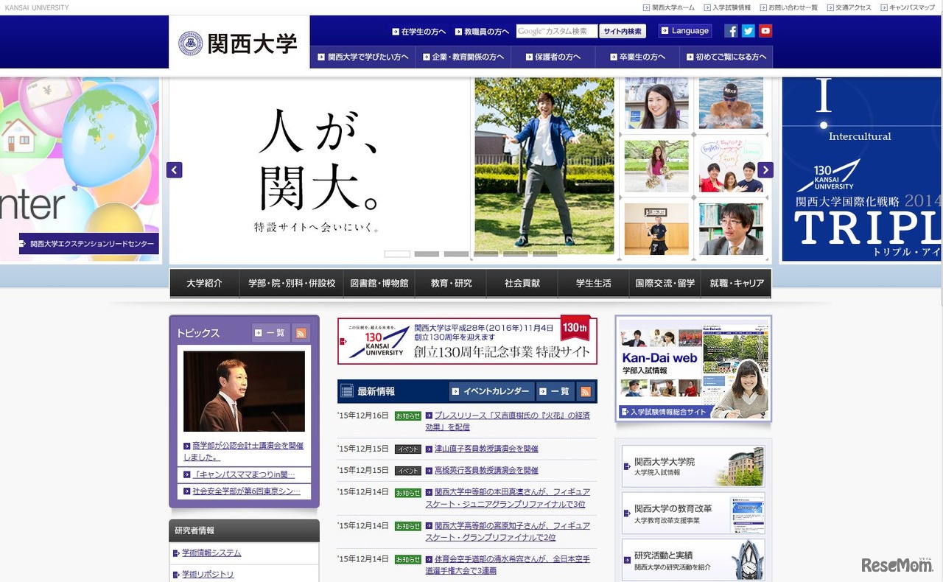
Task: Select 初めてご覧になる方へ tab
Action: click(726, 57)
